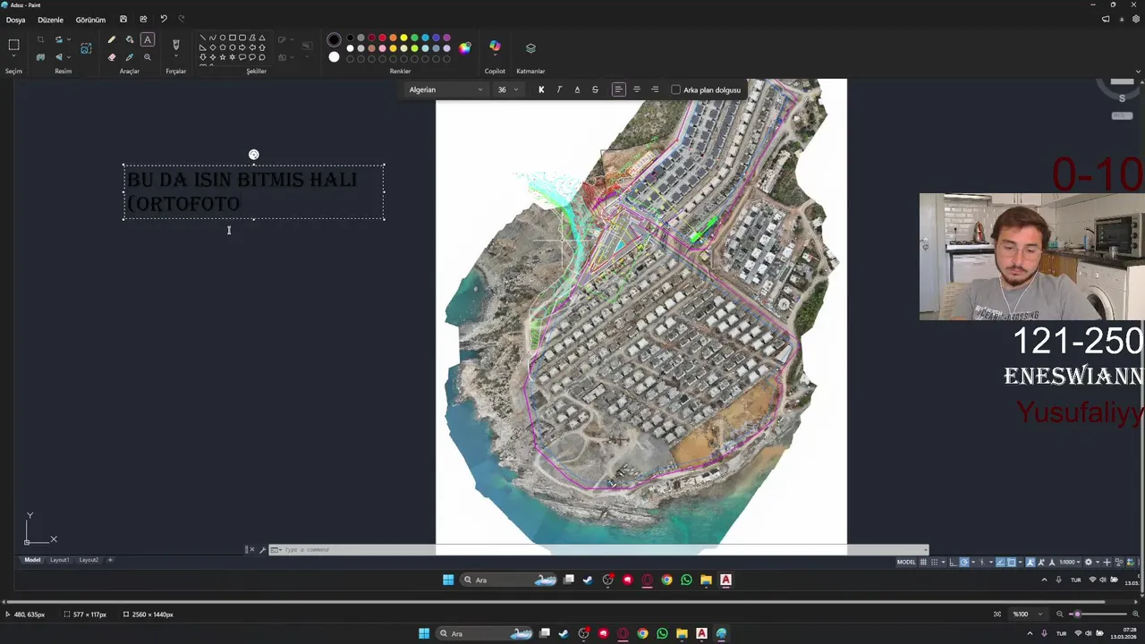1145x644 pixels.
Task: Click the Windows Start button on outer taskbar
Action: 424,633
